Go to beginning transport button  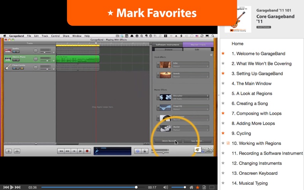(74, 151)
